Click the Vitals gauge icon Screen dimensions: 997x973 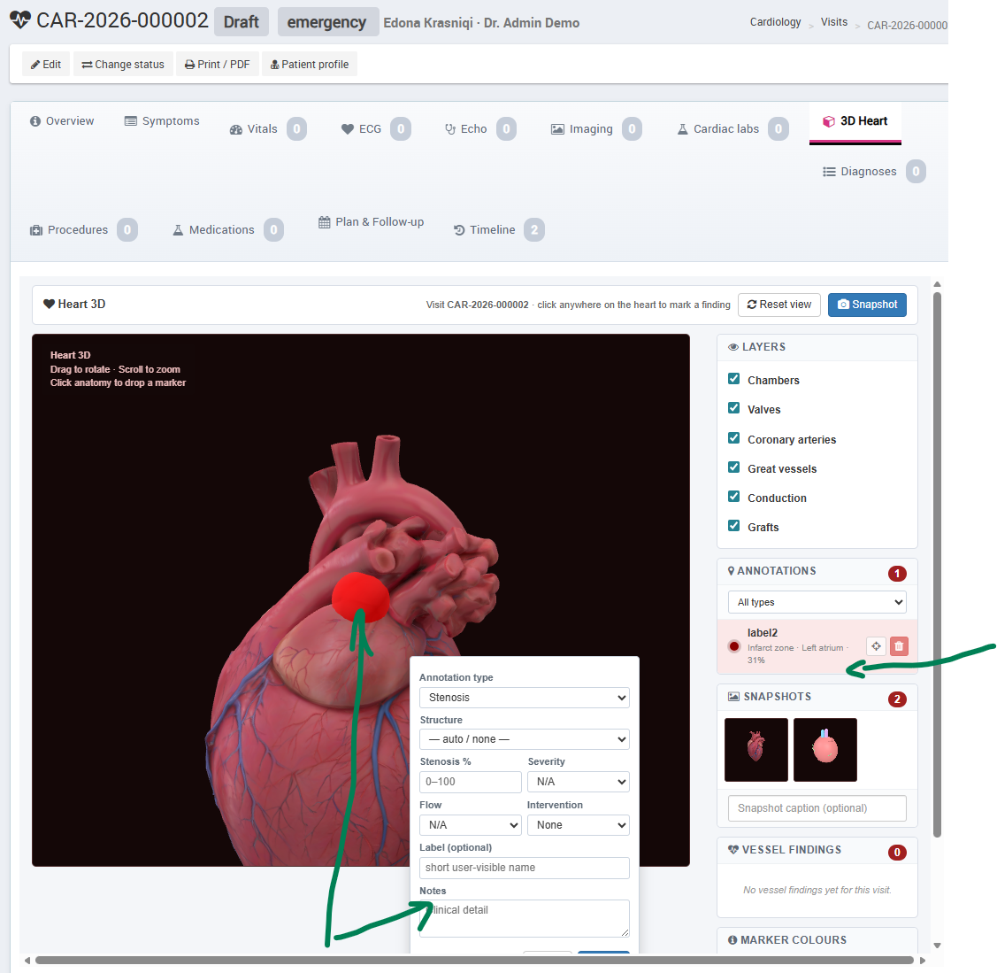point(236,130)
